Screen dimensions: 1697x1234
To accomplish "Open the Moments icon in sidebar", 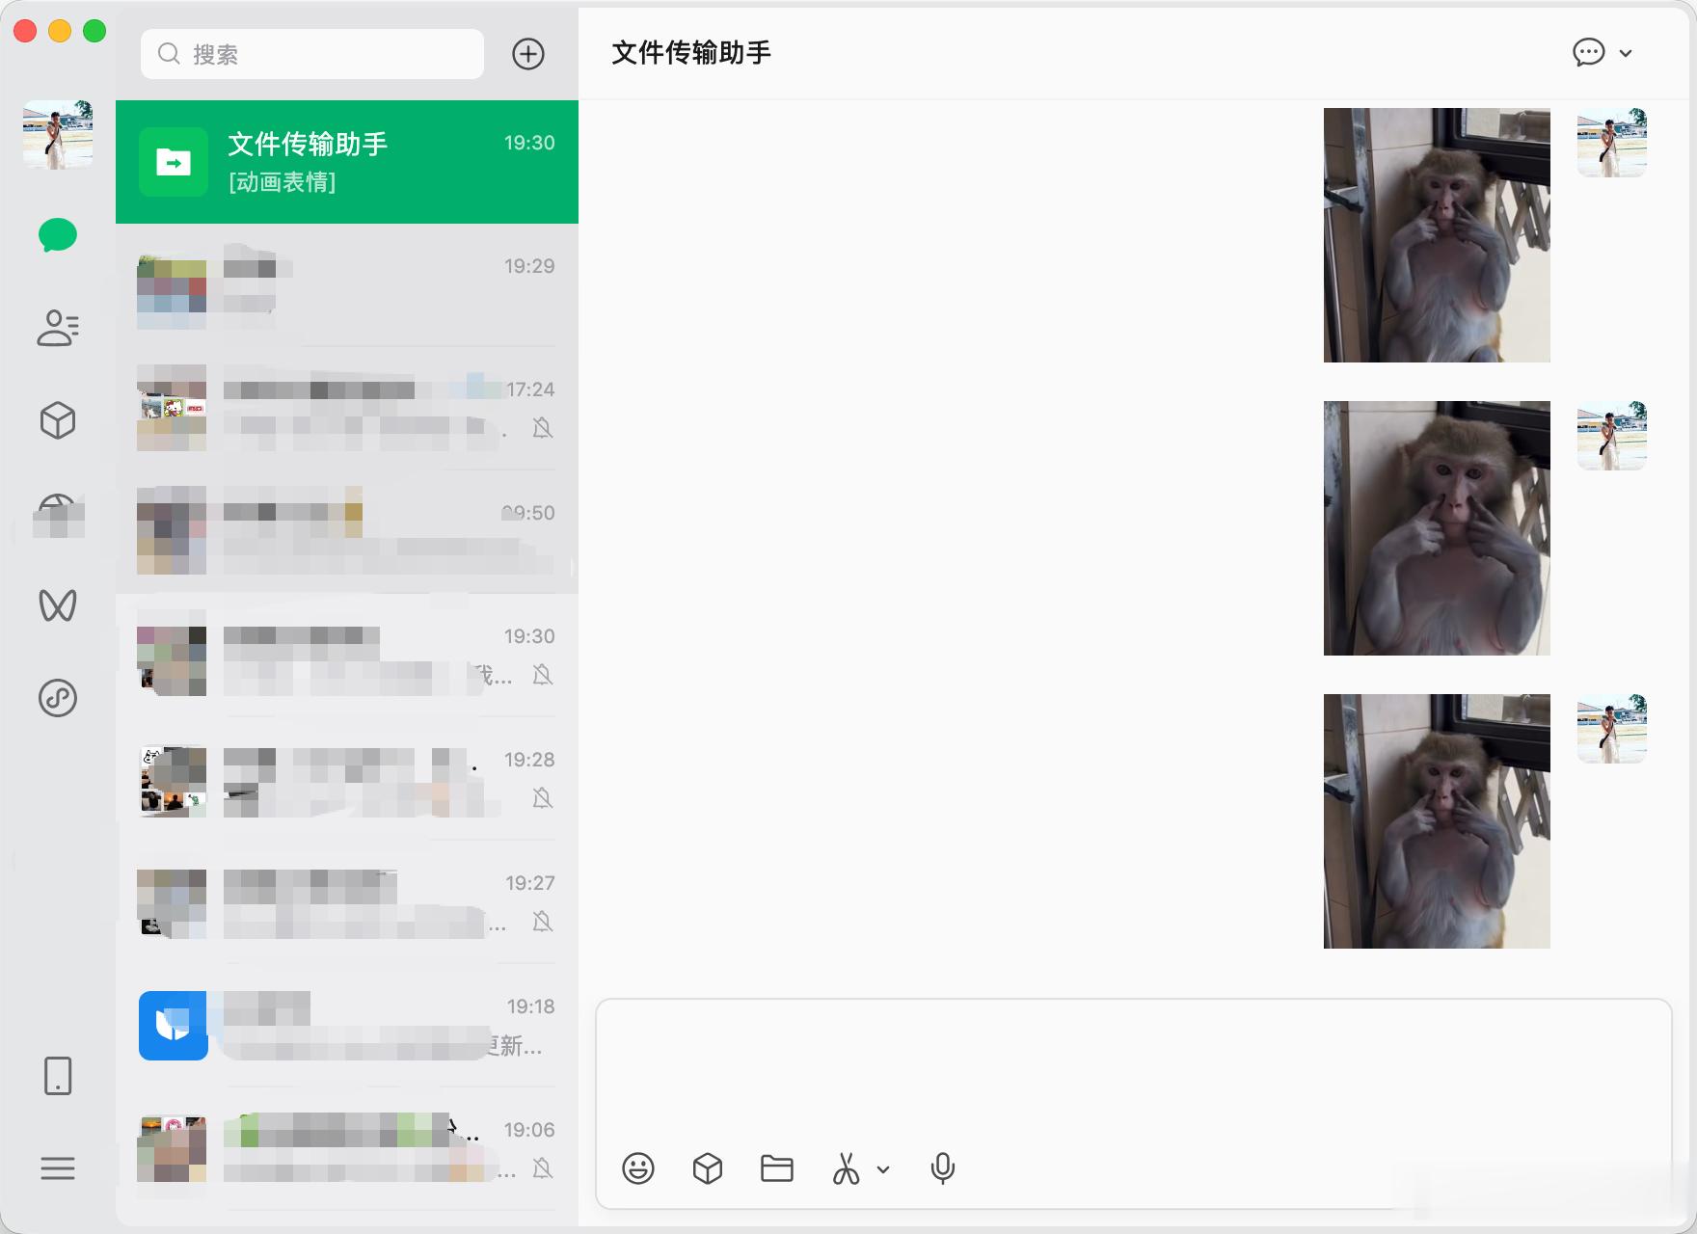I will click(58, 515).
